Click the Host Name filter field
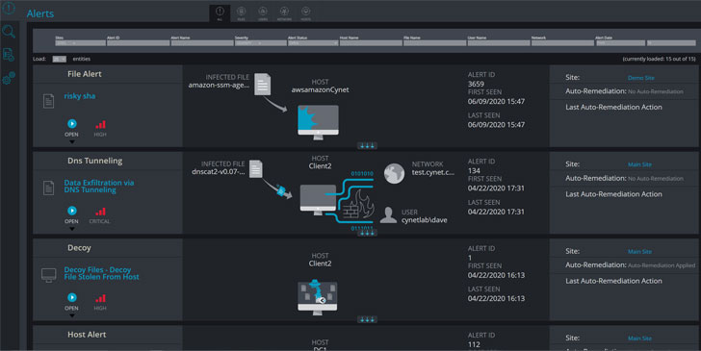The height and width of the screenshot is (351, 701). (x=371, y=43)
